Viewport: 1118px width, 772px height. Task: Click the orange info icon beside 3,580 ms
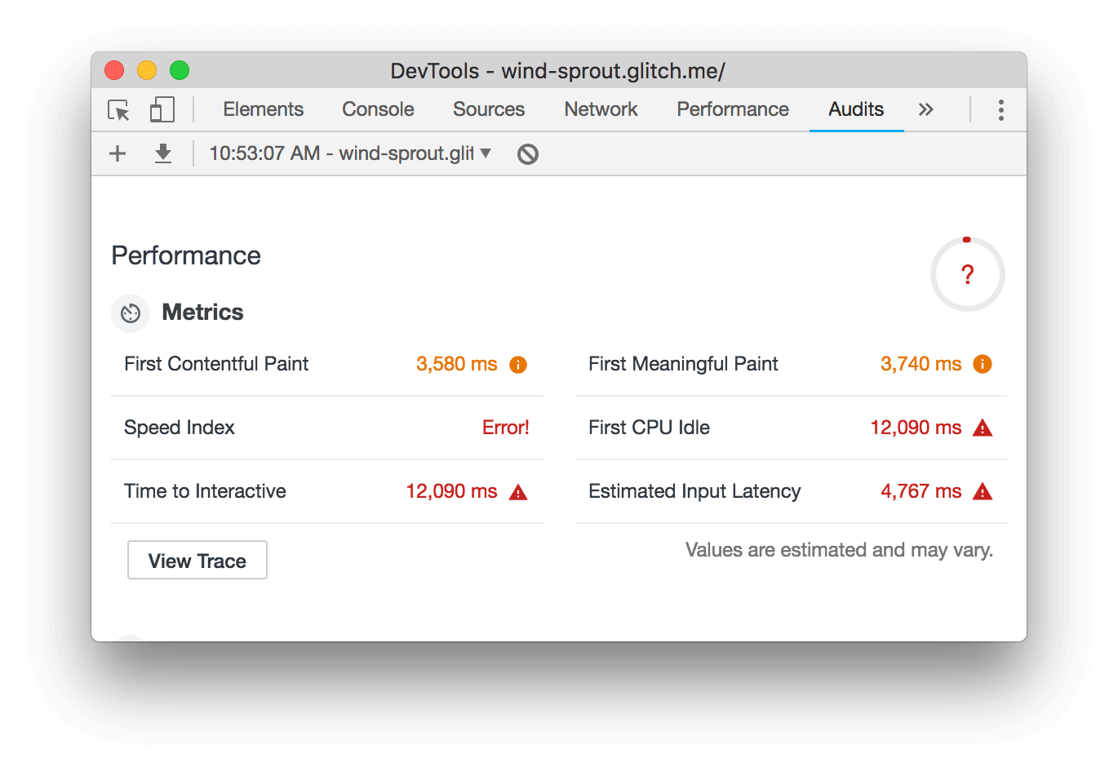[x=518, y=365]
